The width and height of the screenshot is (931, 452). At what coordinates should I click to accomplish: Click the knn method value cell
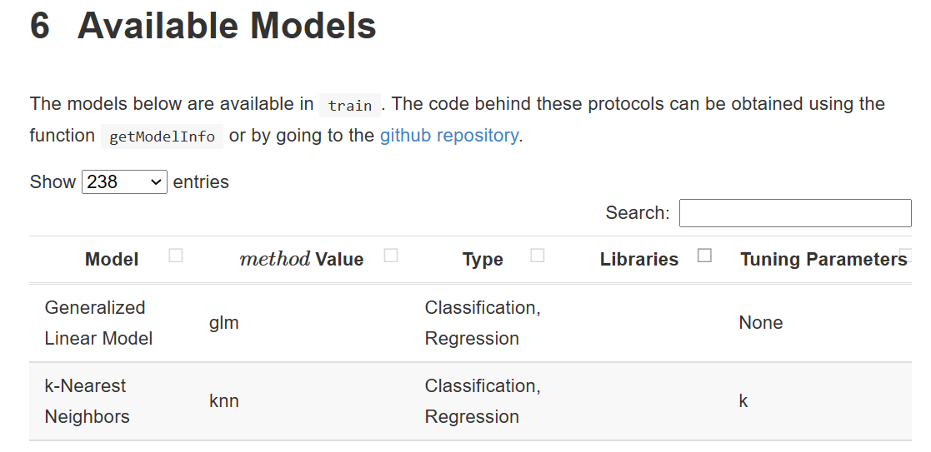click(x=224, y=401)
